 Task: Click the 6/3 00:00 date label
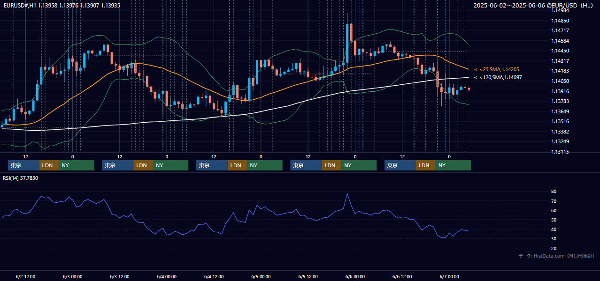72,276
